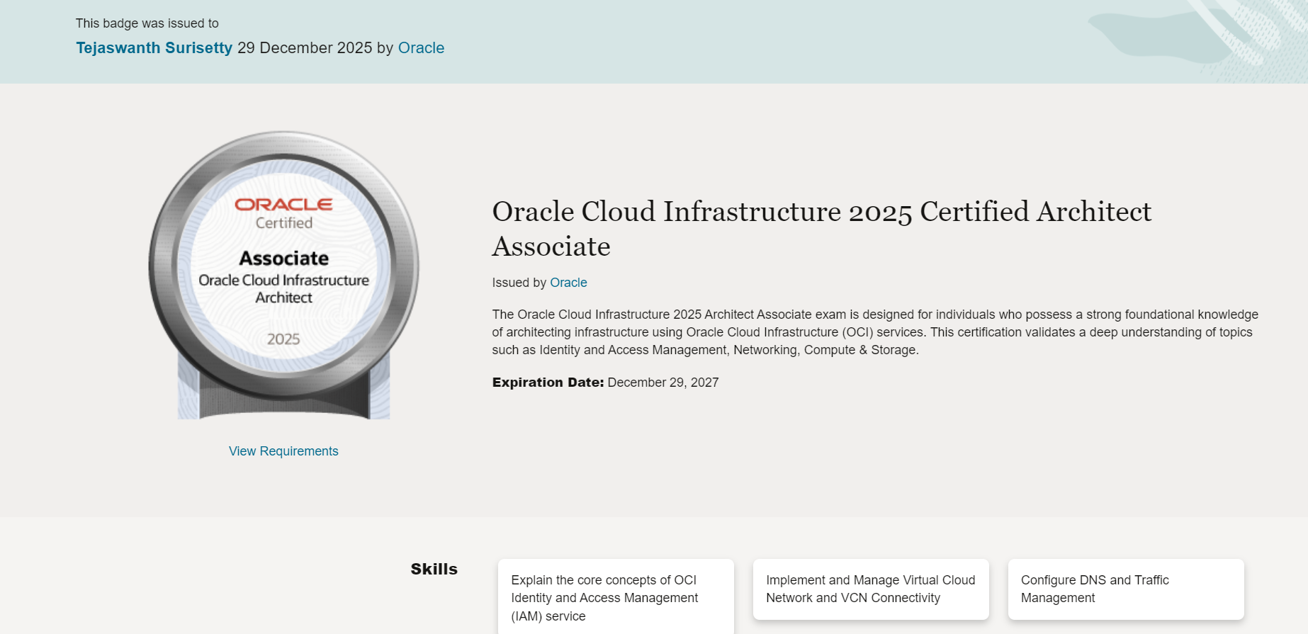
Task: Click the Oracle Certified Associate badge image
Action: (283, 275)
